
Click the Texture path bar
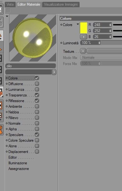104,51
